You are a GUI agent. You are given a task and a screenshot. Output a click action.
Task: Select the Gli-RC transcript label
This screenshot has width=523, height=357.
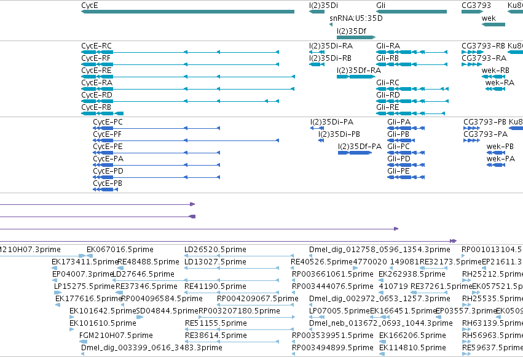(388, 83)
